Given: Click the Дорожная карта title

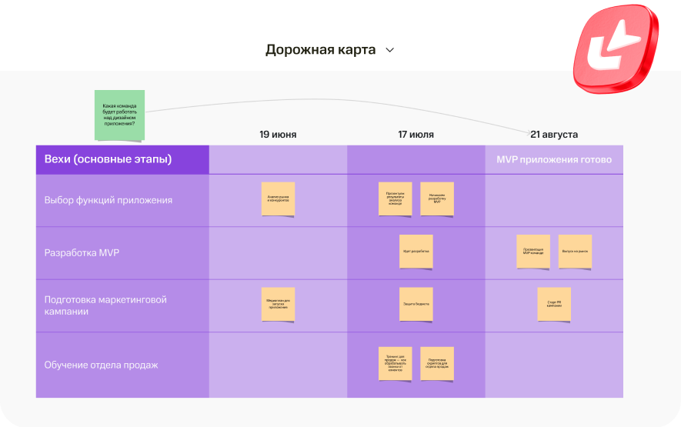Looking at the screenshot, I should click(320, 50).
